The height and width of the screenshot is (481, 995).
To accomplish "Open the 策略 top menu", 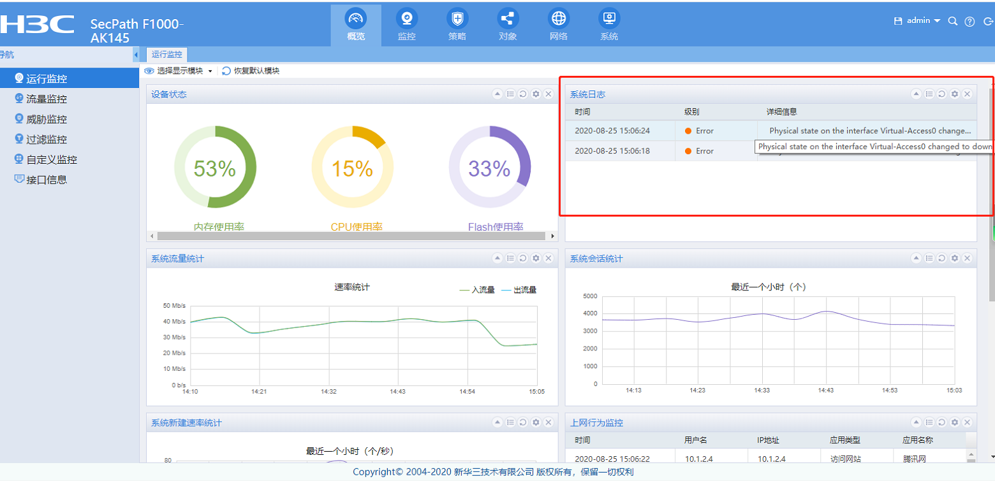I will [457, 25].
